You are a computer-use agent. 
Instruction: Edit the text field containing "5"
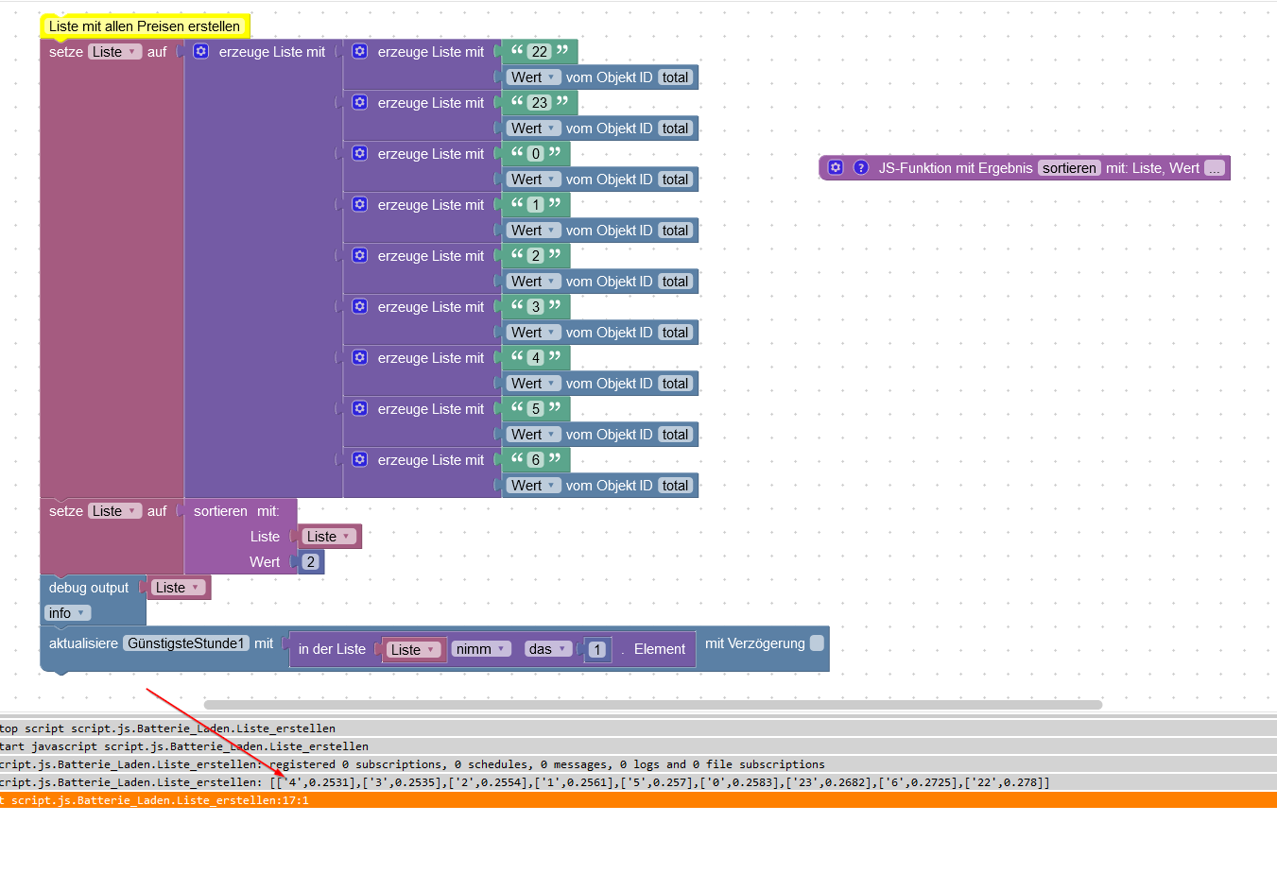pos(536,409)
